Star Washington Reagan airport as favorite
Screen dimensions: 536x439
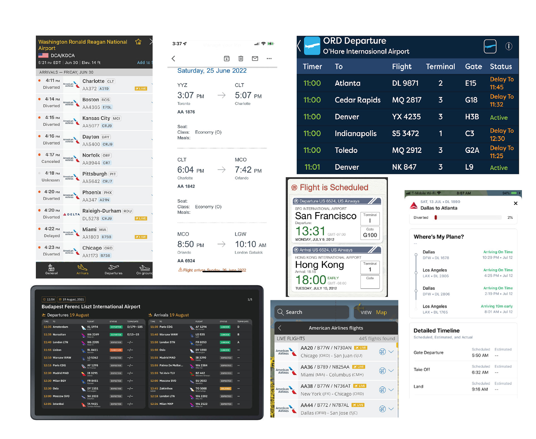(x=138, y=42)
